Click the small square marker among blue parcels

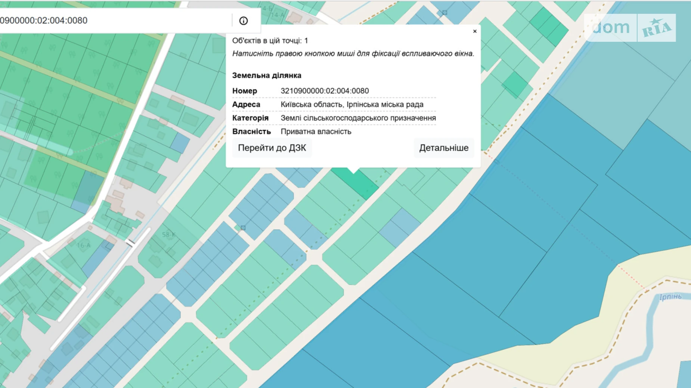243,228
